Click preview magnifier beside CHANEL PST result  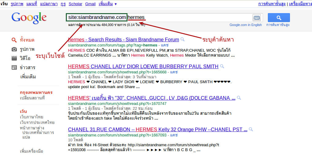[x=251, y=129]
